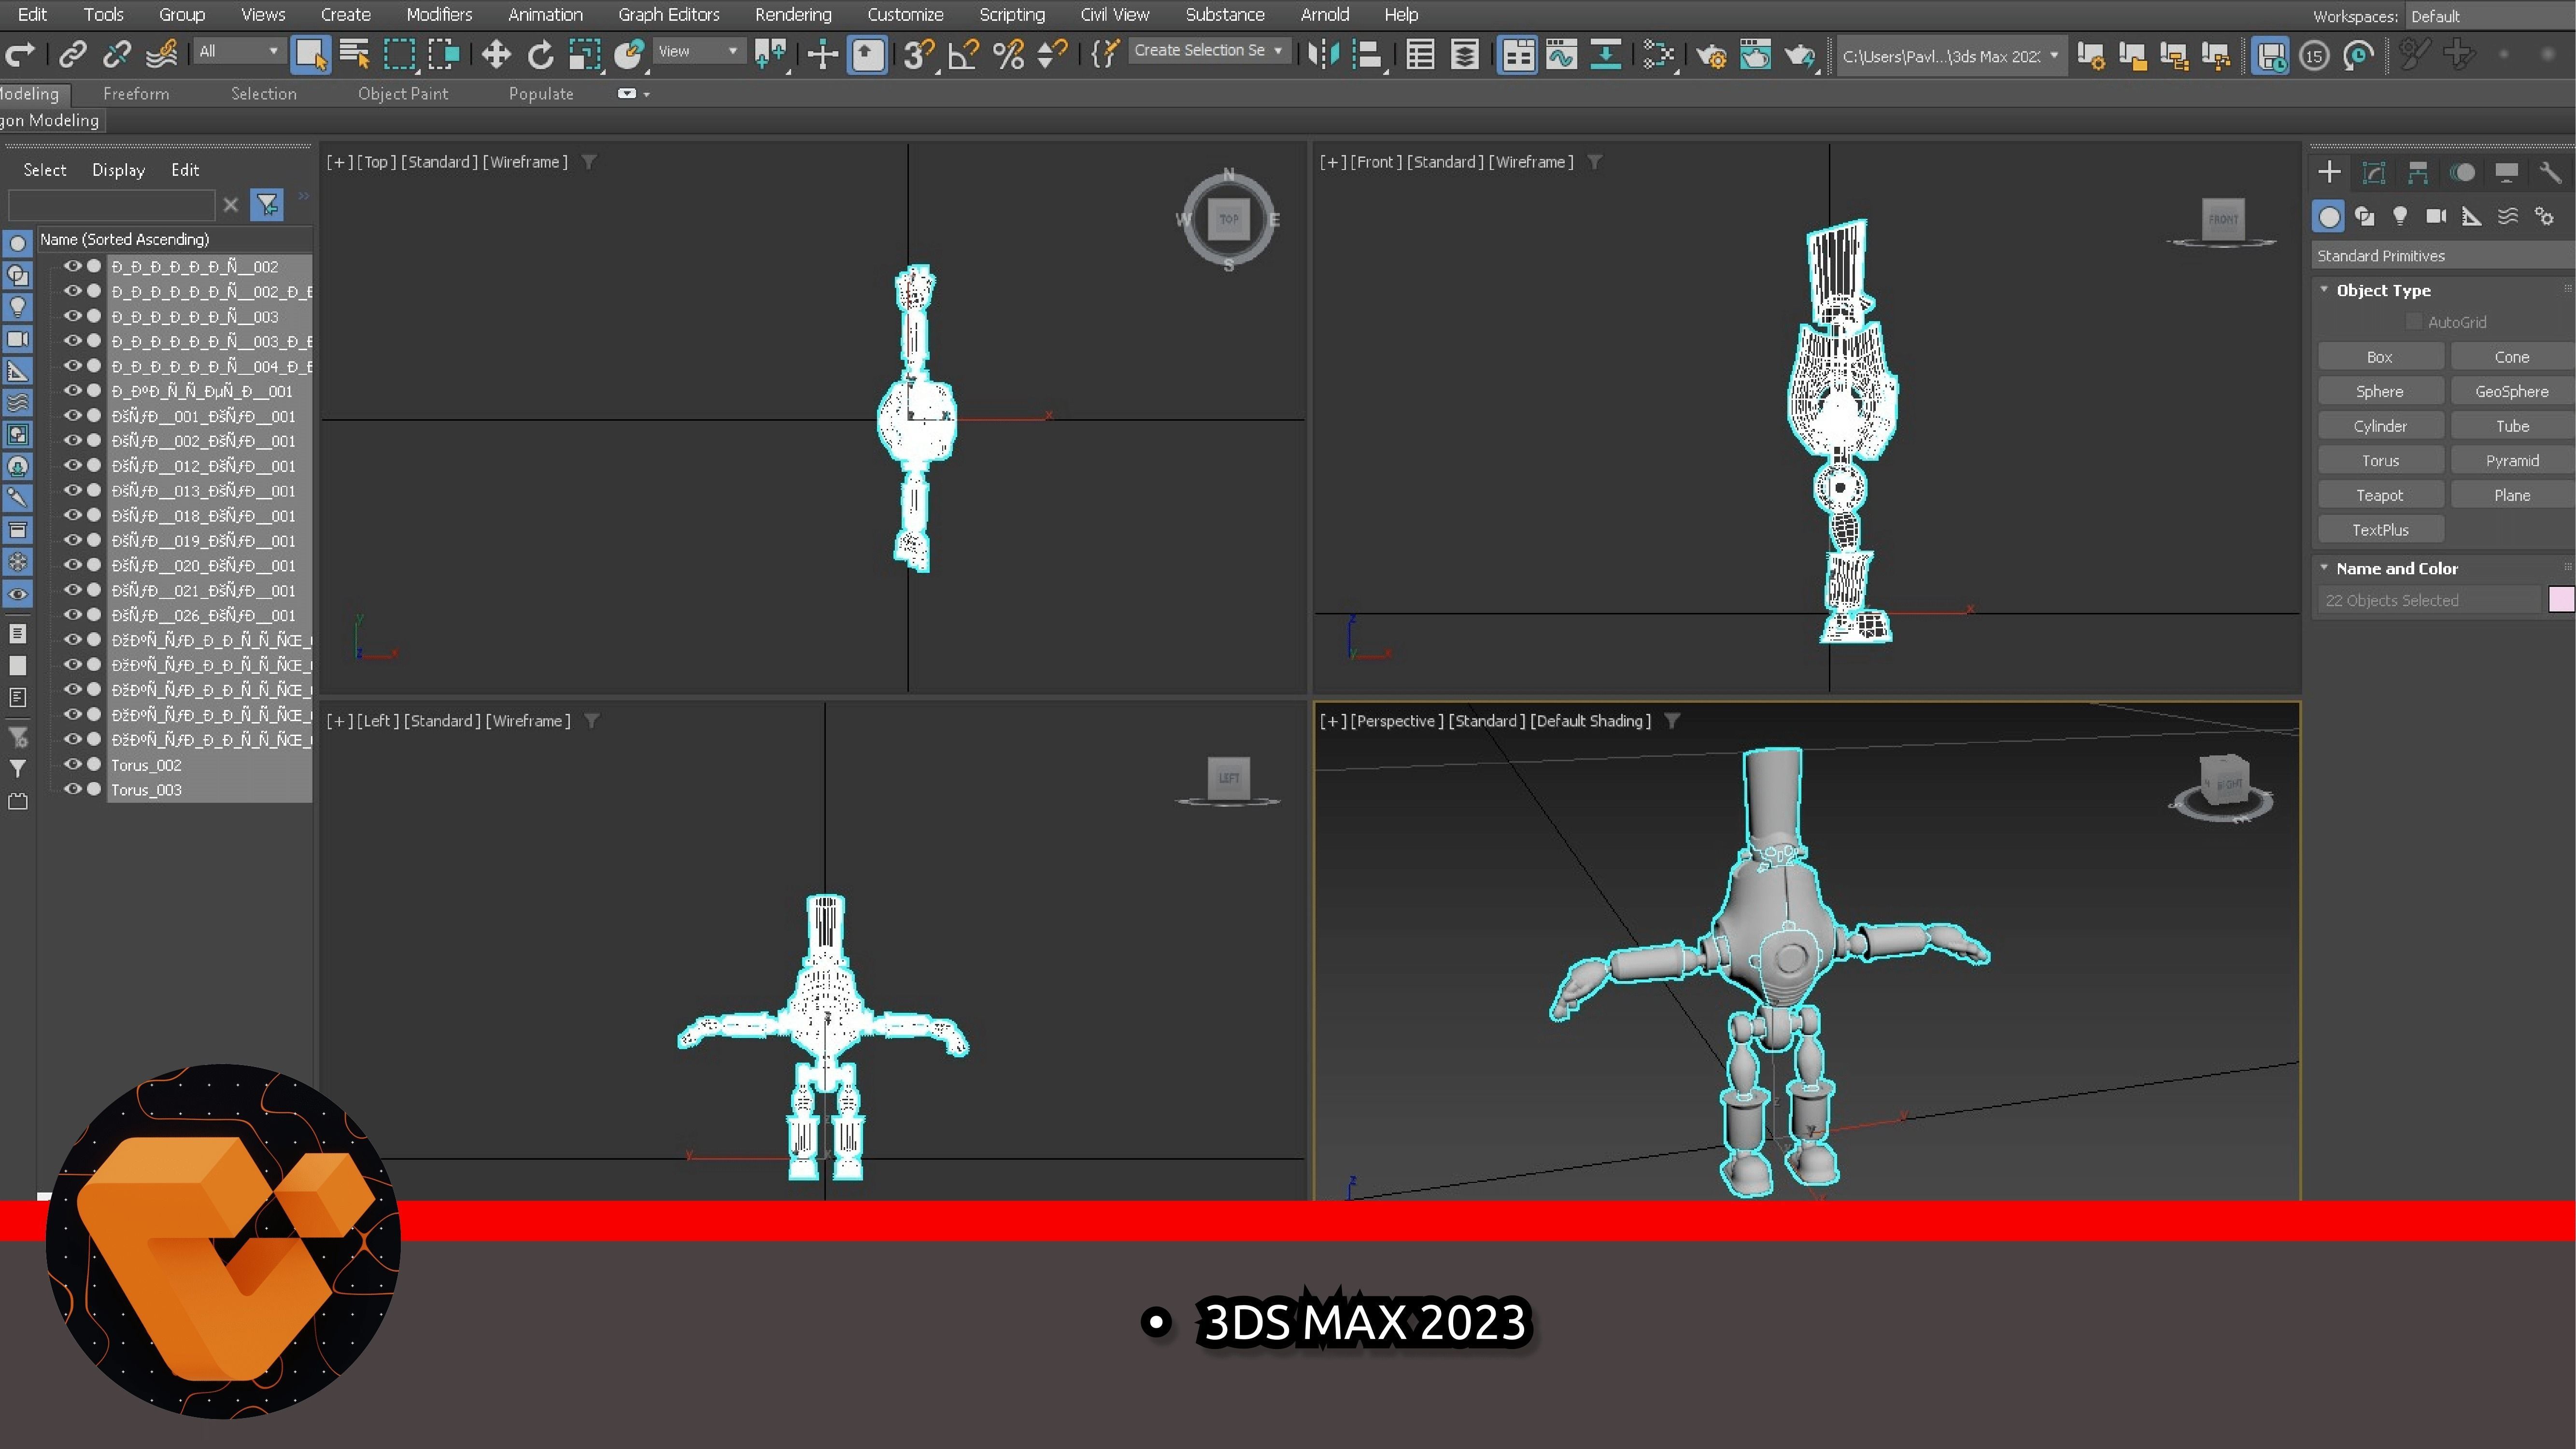Image resolution: width=2576 pixels, height=1449 pixels.
Task: Select the Select and Scale tool
Action: (585, 54)
